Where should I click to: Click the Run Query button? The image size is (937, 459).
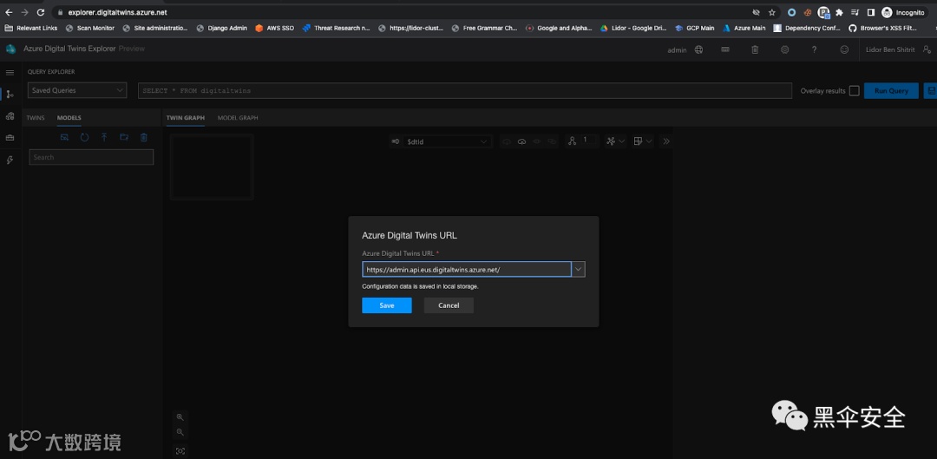[x=891, y=91]
